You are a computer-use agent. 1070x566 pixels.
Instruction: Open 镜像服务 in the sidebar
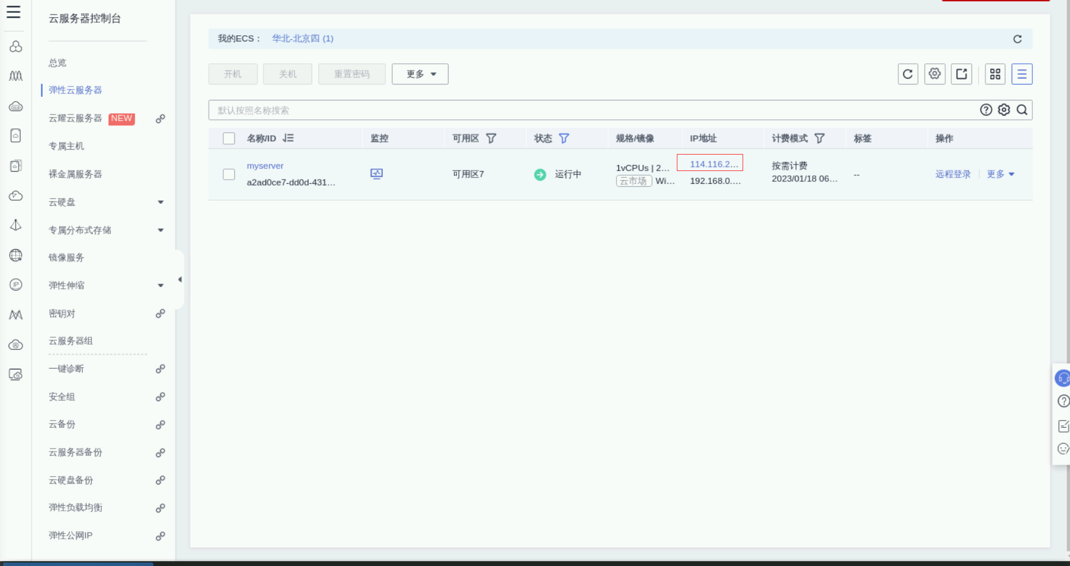[66, 257]
